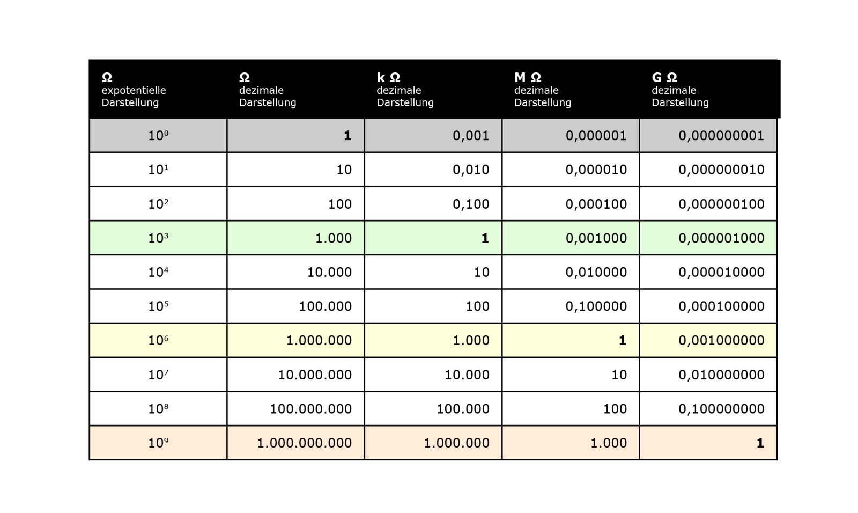Screen dimensions: 858x513
Task: Select the 10⁵ exponent cell
Action: point(158,306)
